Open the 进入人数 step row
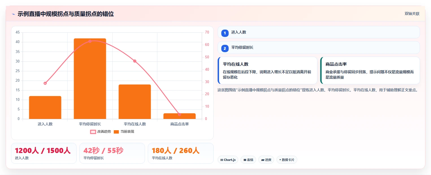 [319, 32]
